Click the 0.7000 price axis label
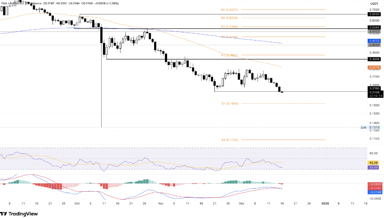 (x=375, y=10)
